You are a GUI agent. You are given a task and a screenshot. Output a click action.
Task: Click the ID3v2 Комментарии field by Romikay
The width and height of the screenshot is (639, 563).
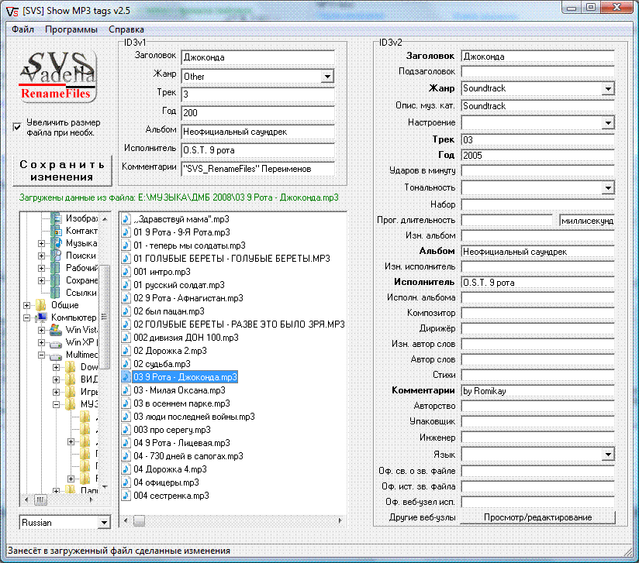(x=537, y=391)
